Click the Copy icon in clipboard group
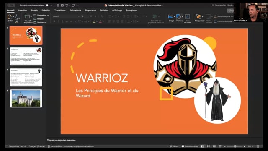The height and width of the screenshot is (151, 268). click(x=16, y=18)
